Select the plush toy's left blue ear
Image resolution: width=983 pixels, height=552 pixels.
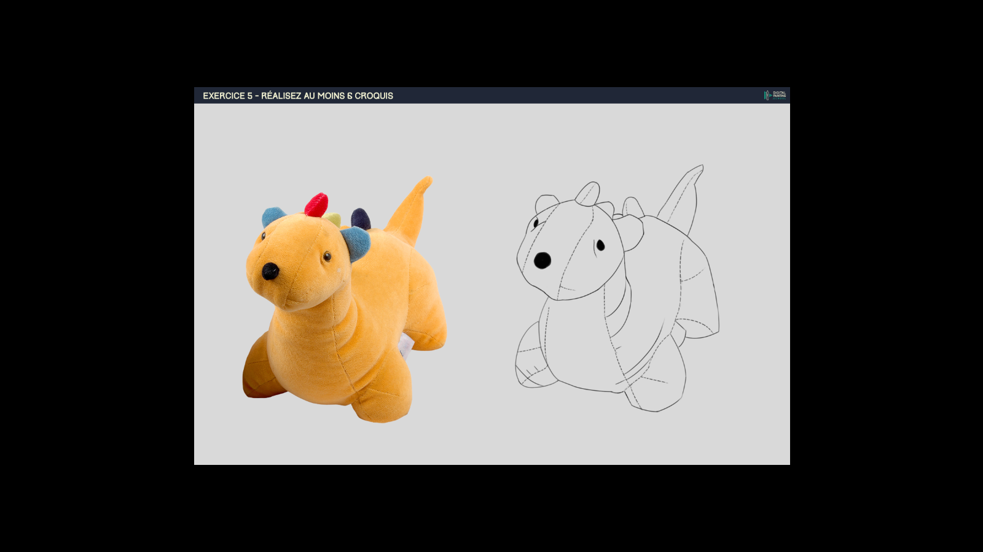point(272,217)
